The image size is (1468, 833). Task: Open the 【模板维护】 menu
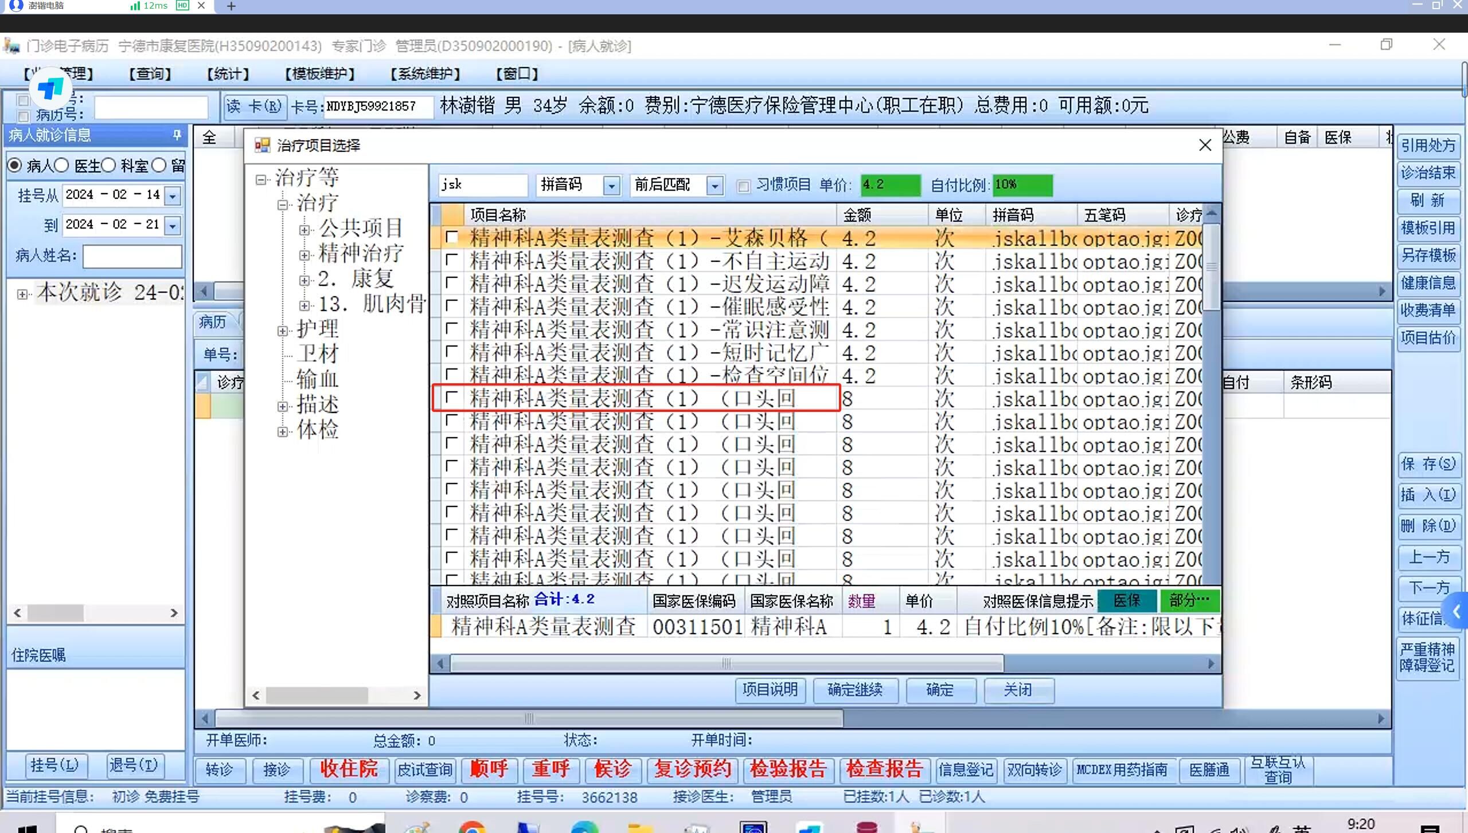pos(319,74)
